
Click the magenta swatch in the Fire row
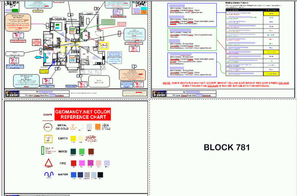pyautogui.click(x=82, y=163)
